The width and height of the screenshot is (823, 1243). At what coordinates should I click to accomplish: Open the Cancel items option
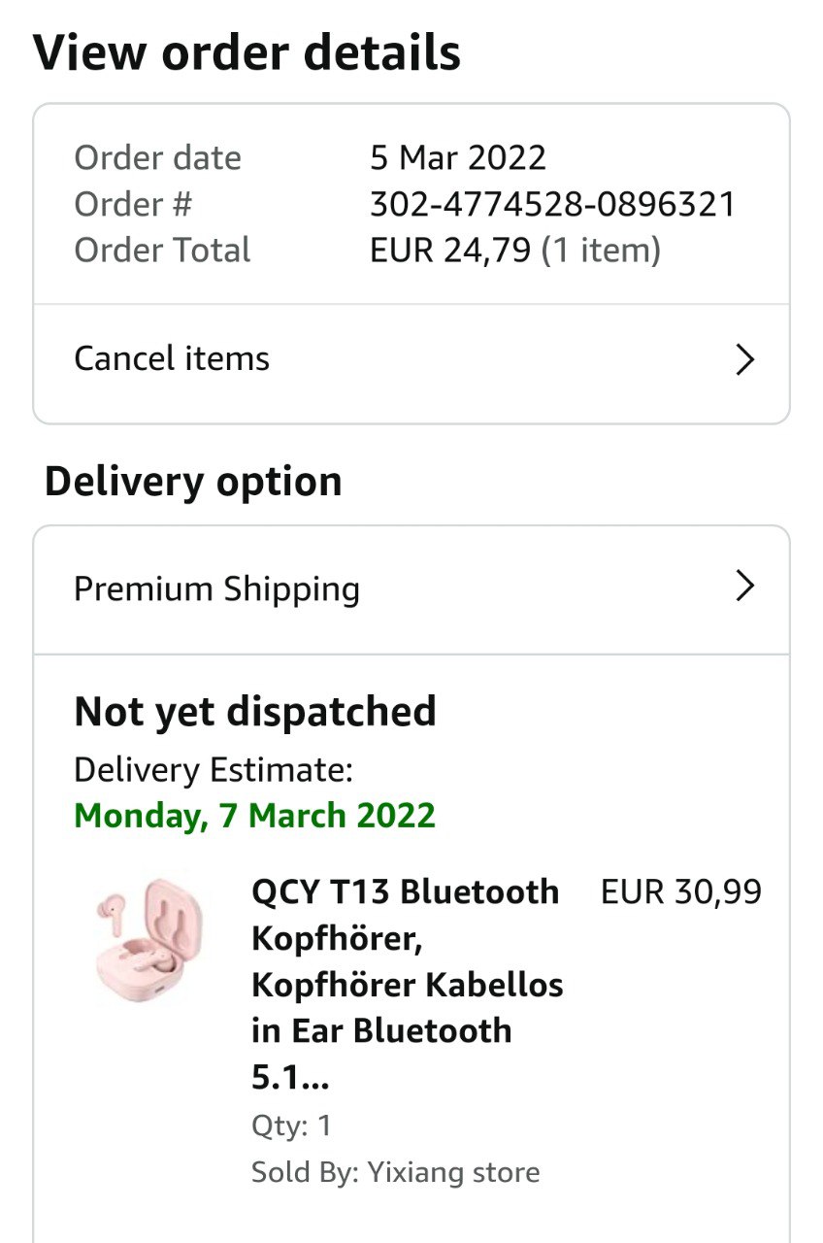pos(173,359)
